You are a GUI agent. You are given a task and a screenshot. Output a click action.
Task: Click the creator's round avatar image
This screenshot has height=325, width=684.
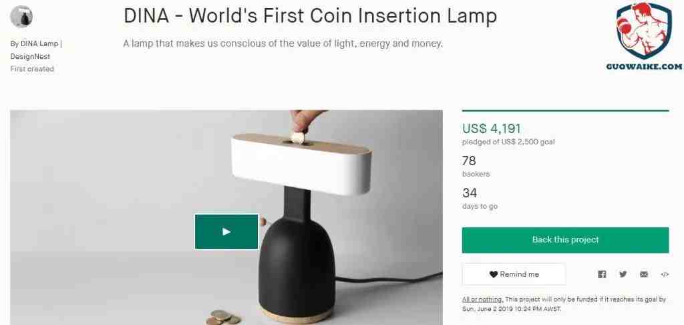(x=21, y=17)
